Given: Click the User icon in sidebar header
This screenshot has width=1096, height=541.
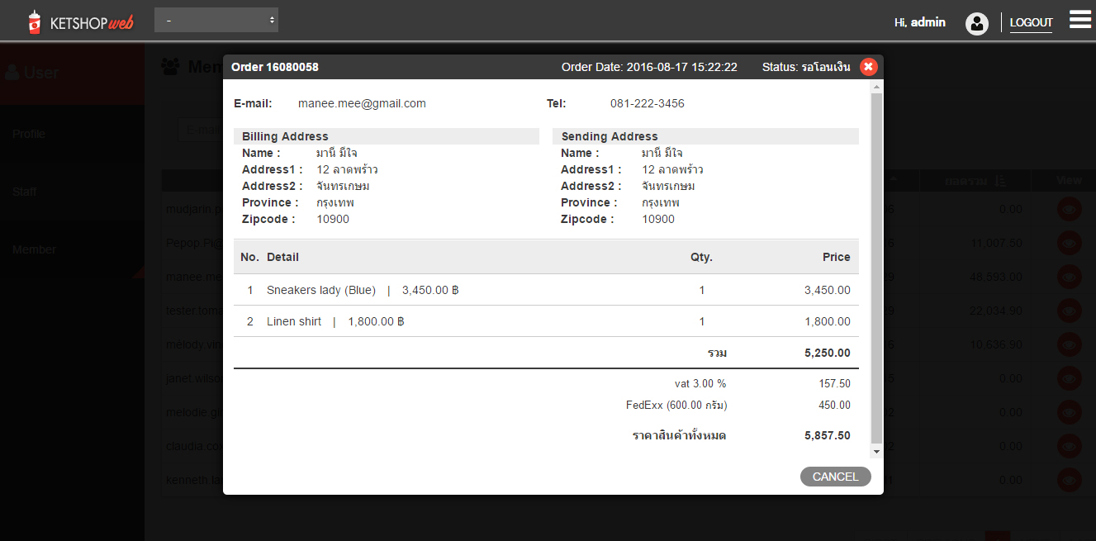Looking at the screenshot, I should (12, 73).
